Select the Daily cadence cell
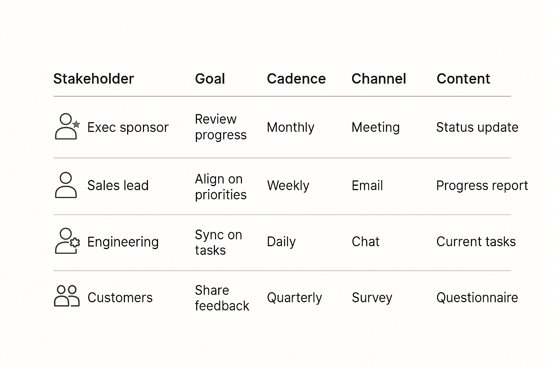This screenshot has height=368, width=553. tap(281, 241)
